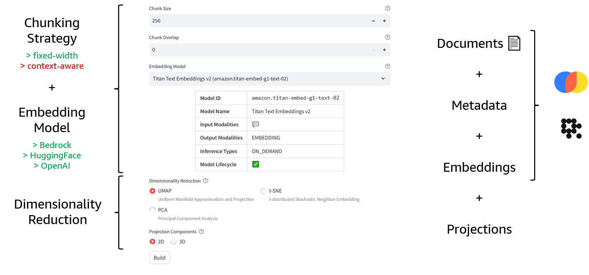
Task: Click the black dots logo icon
Action: (x=571, y=128)
